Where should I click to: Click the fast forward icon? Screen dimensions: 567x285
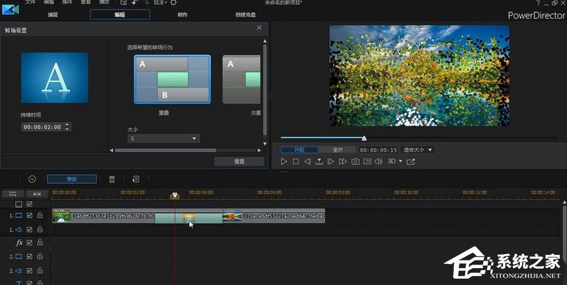(343, 161)
